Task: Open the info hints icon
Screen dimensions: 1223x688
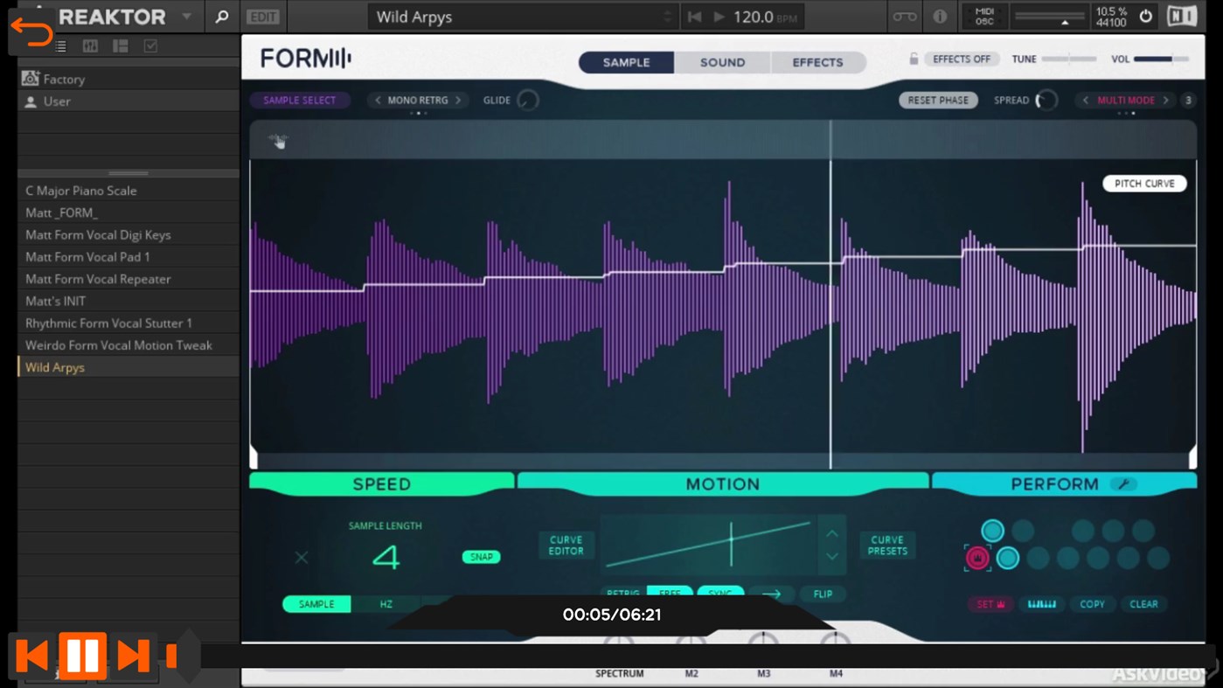Action: coord(940,17)
